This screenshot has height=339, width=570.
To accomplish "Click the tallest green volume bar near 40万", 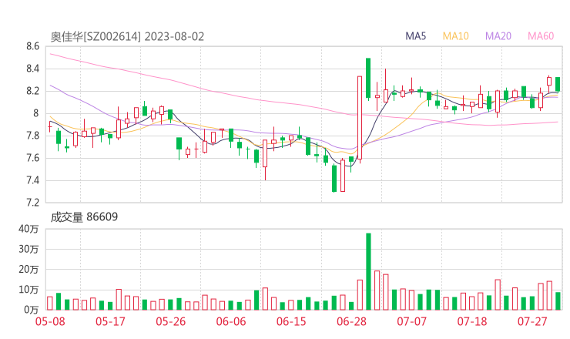I will tap(368, 271).
